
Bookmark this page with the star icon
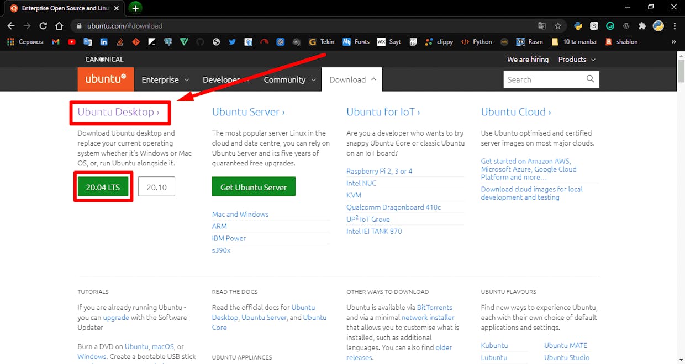click(x=558, y=26)
